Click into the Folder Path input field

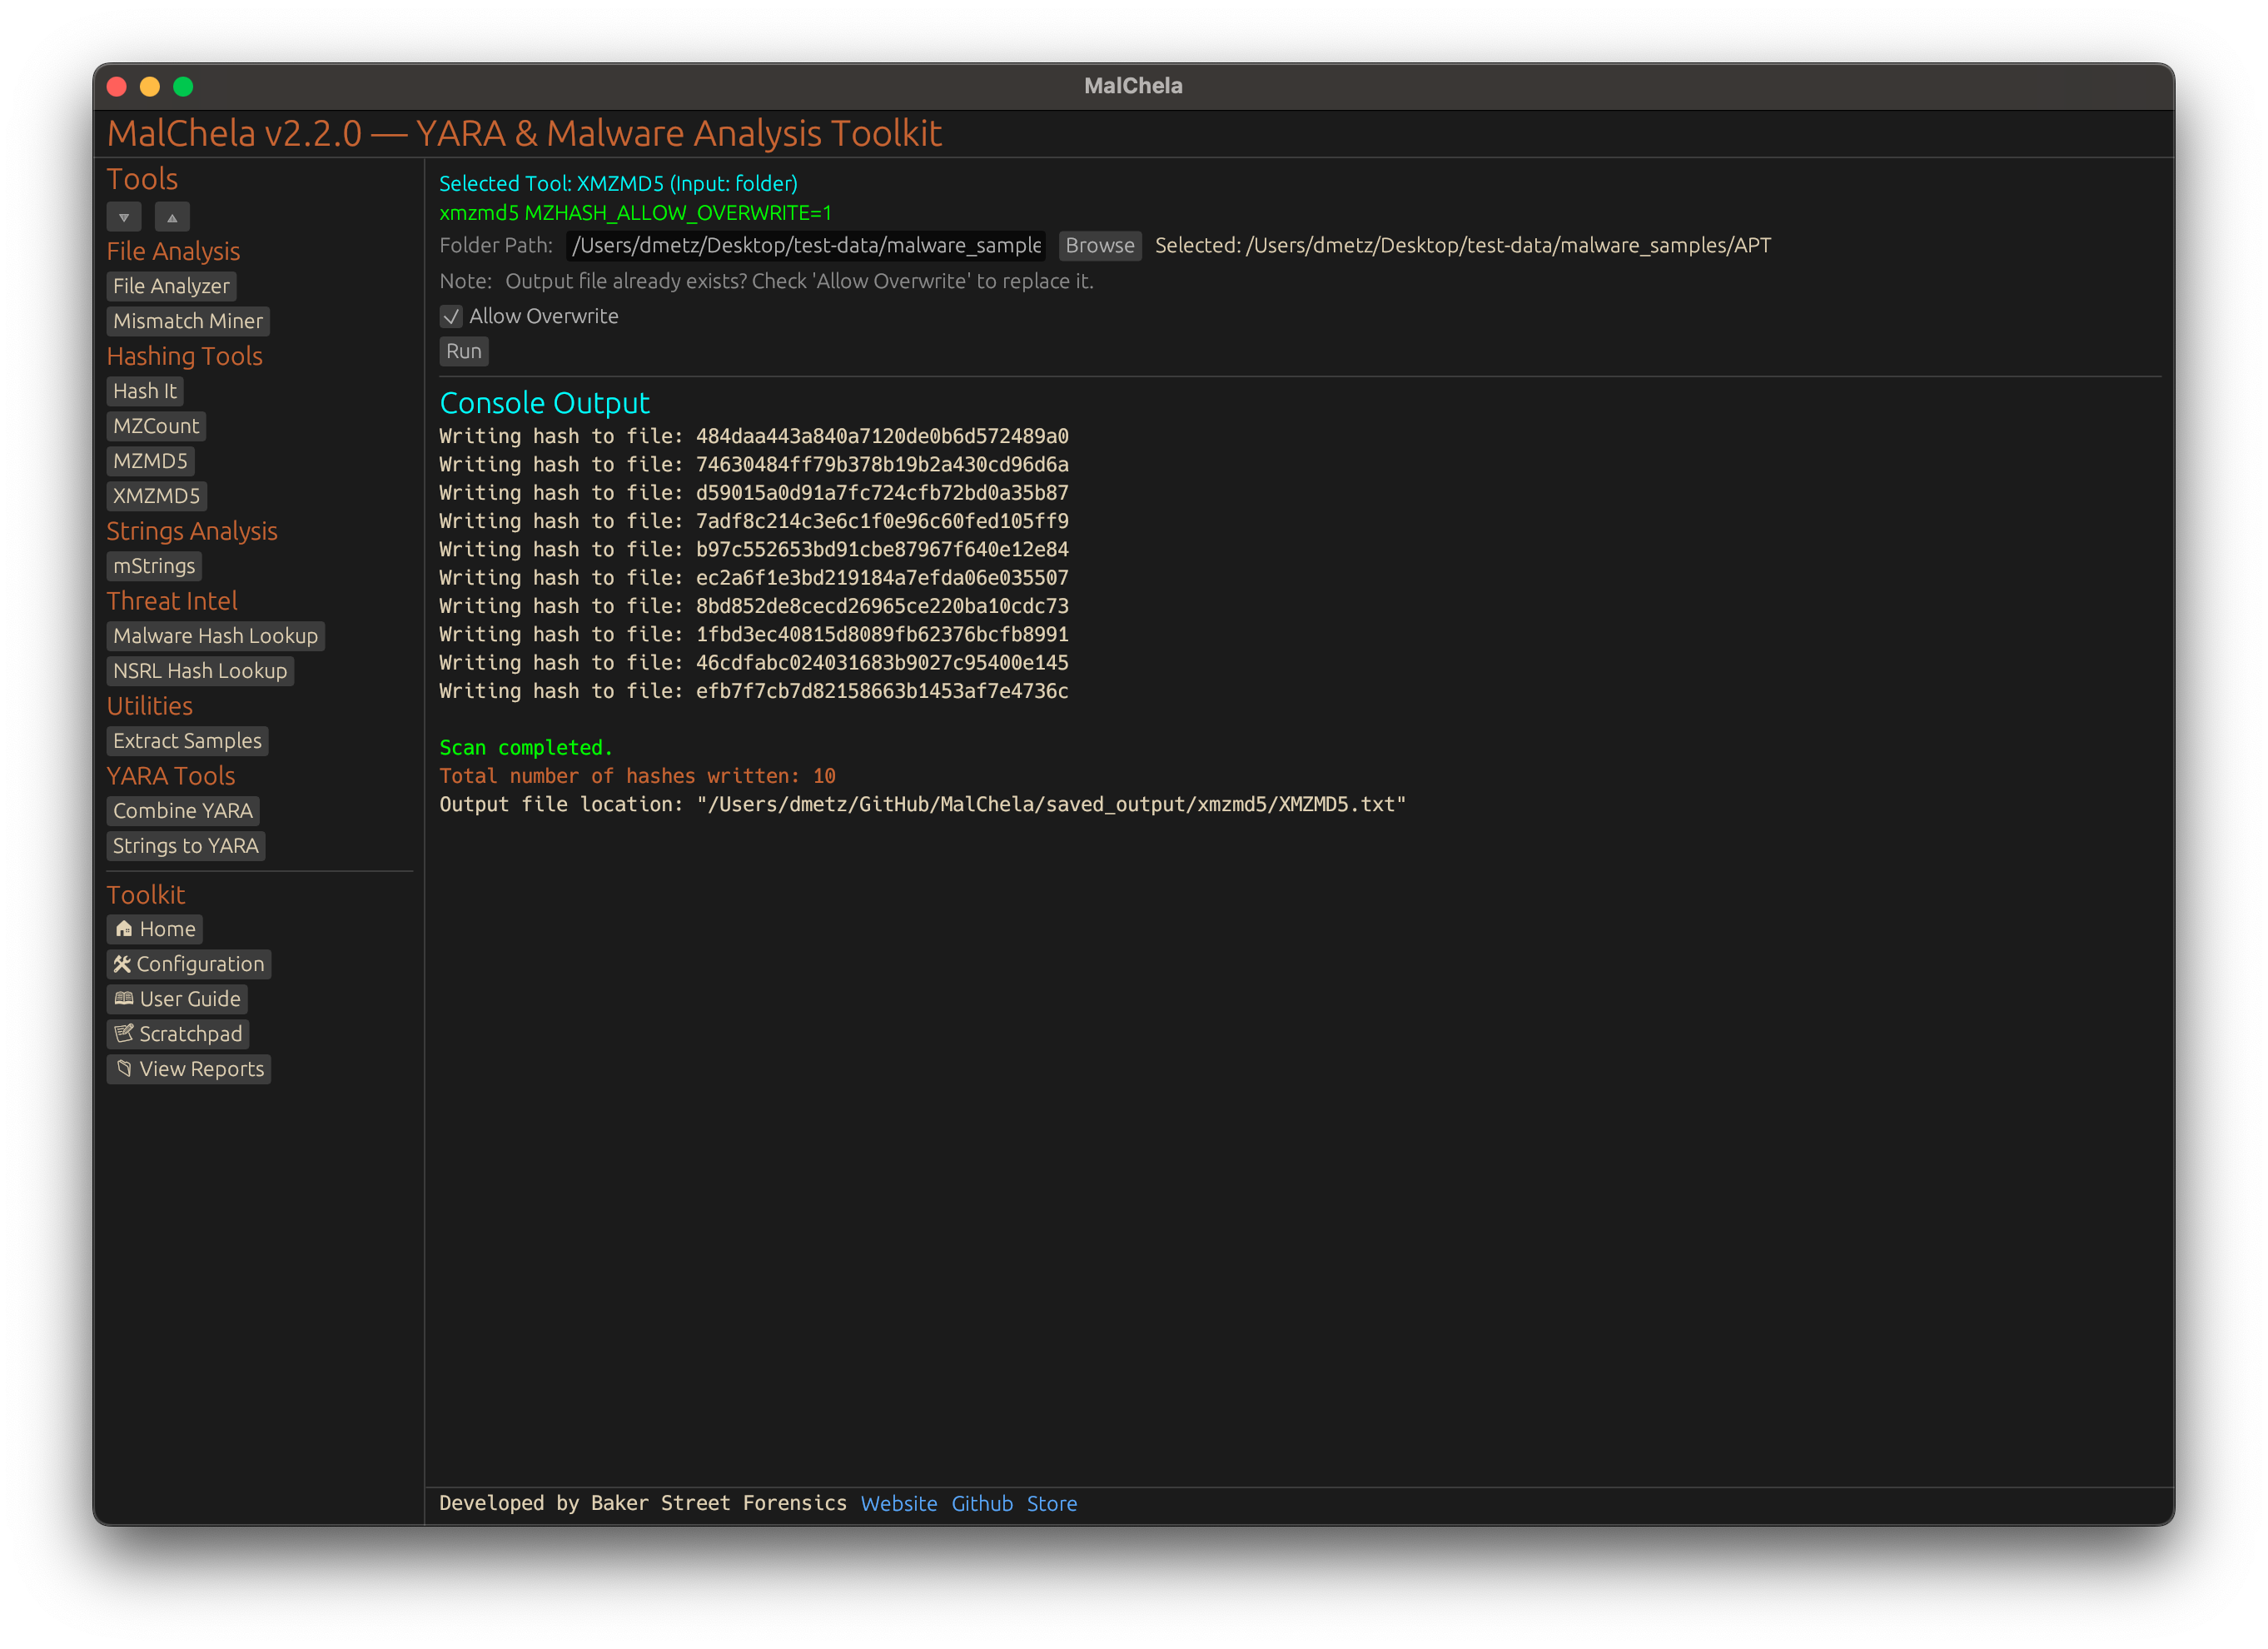(x=806, y=246)
